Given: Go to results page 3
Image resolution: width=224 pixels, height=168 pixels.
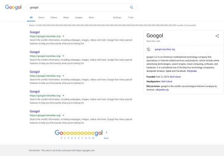Looking at the screenshot, I should [68, 138].
